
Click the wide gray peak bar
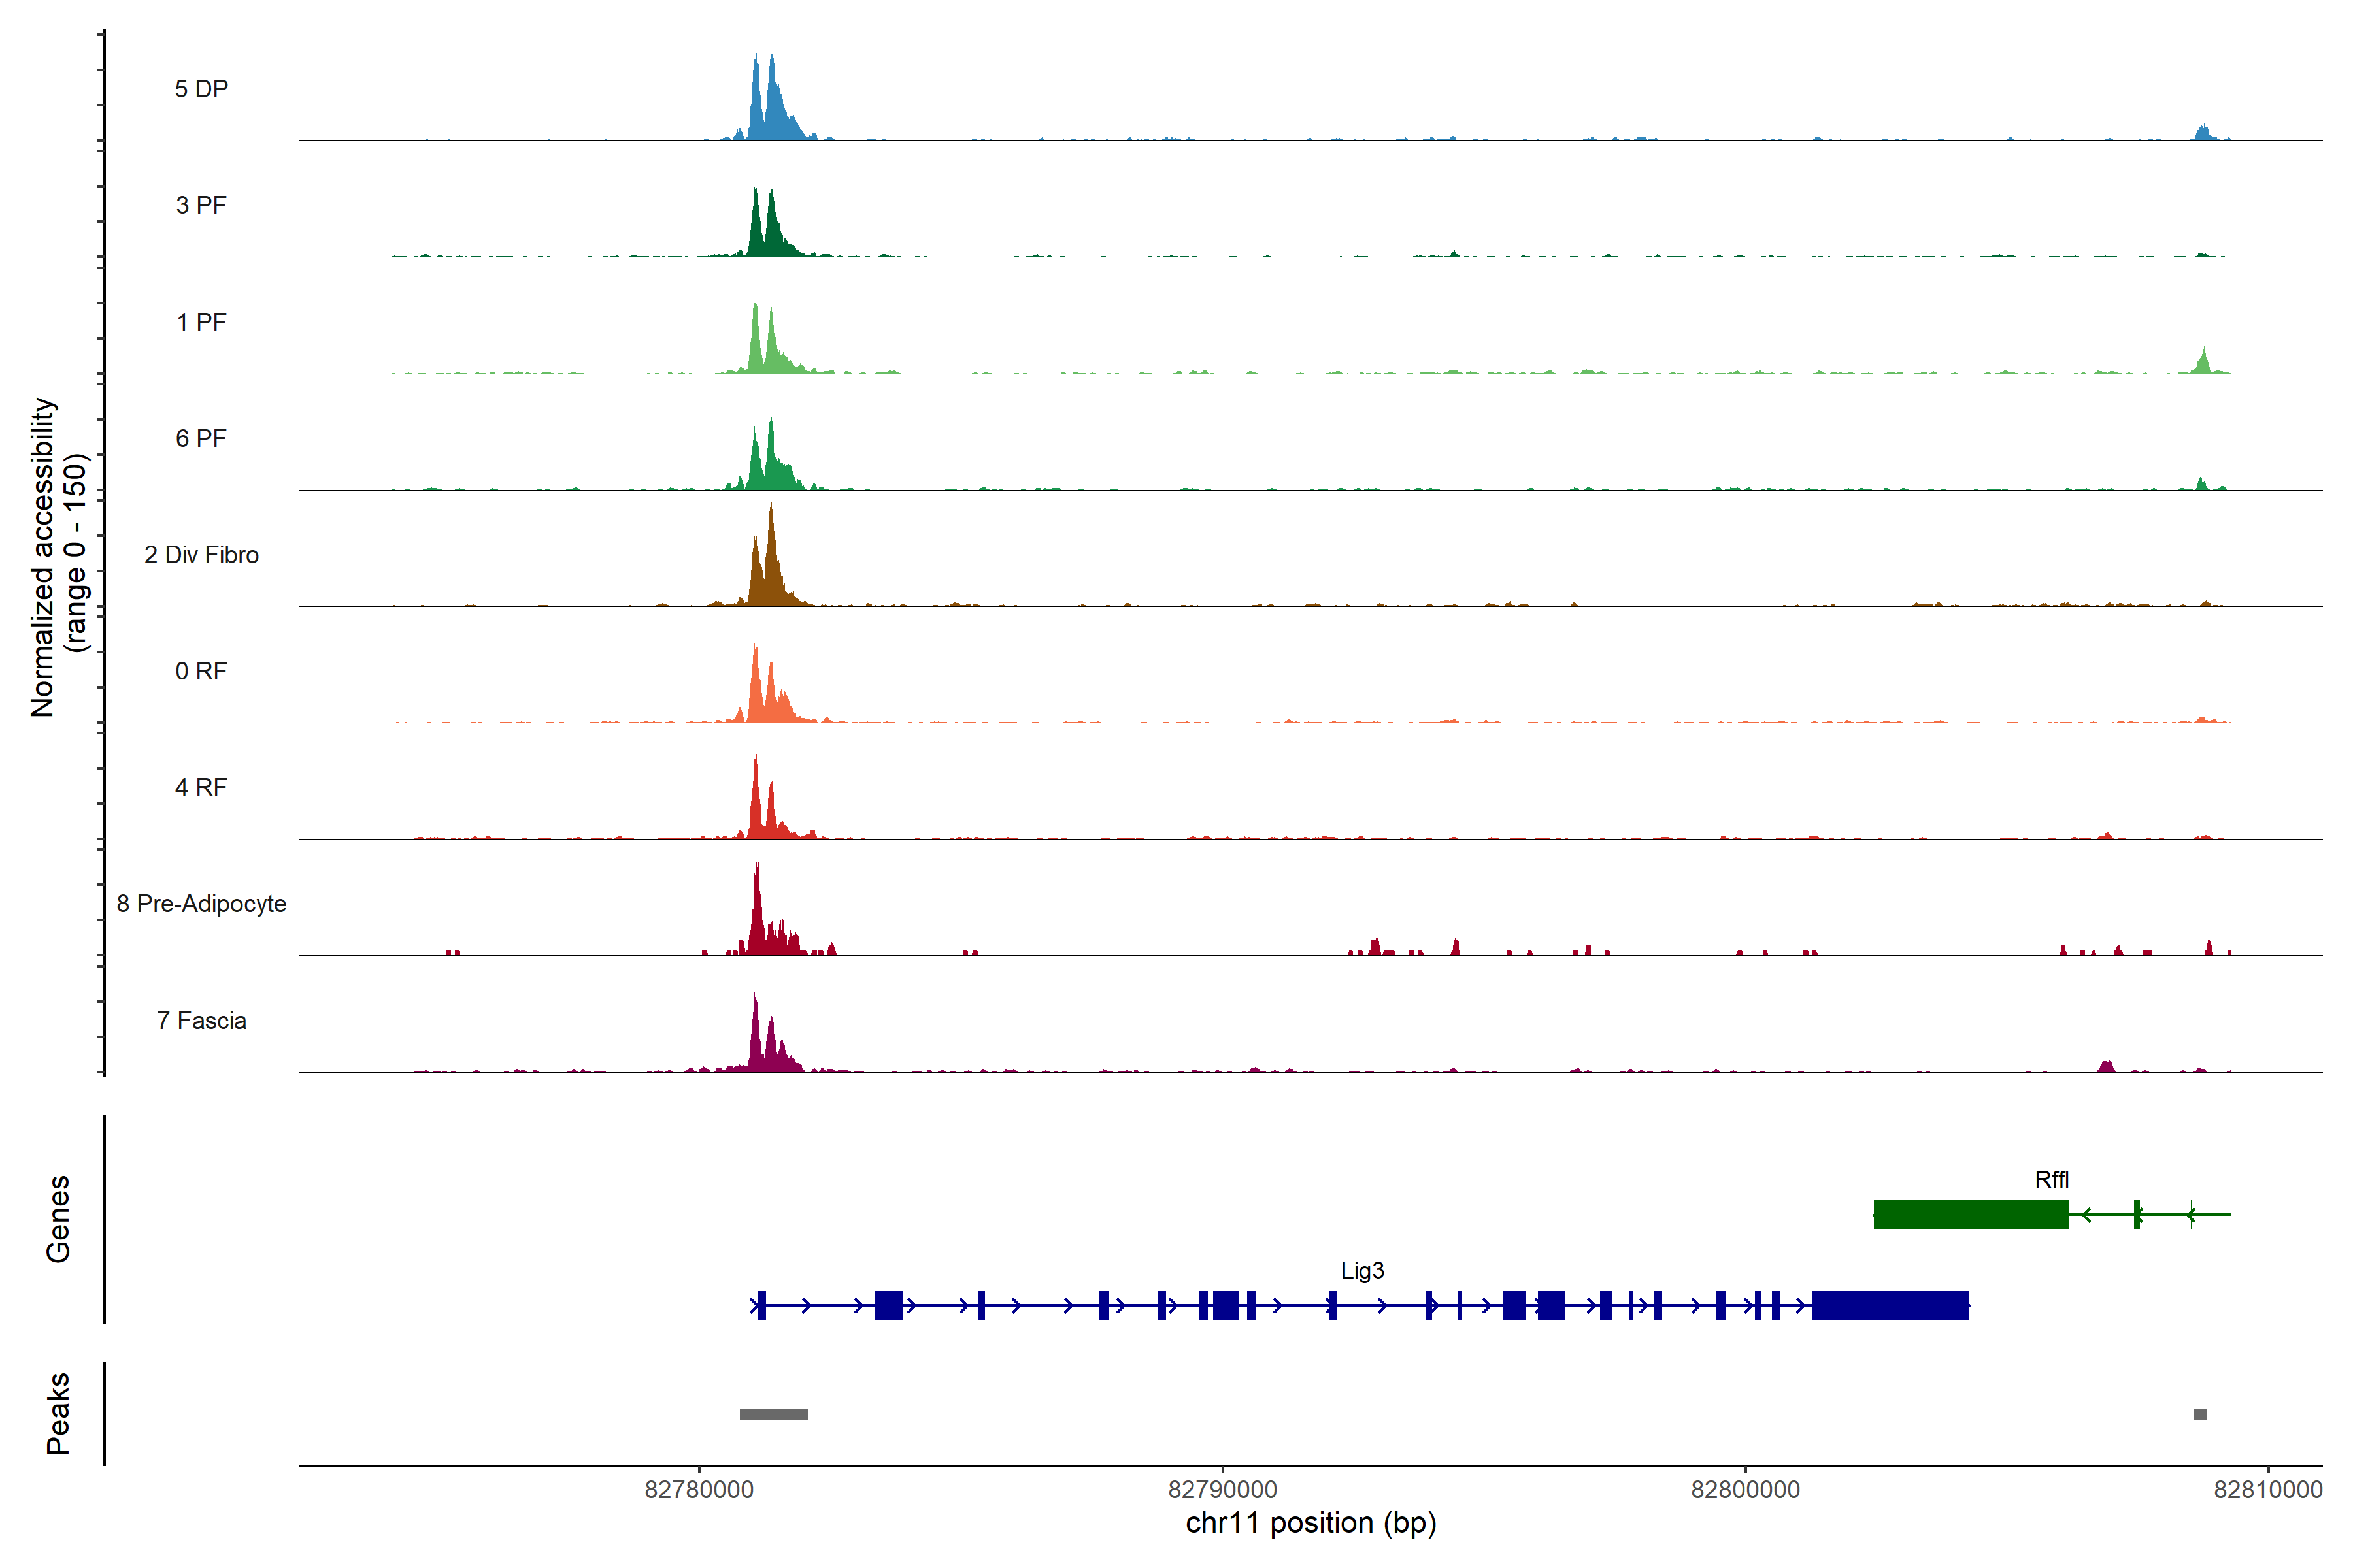pyautogui.click(x=773, y=1414)
